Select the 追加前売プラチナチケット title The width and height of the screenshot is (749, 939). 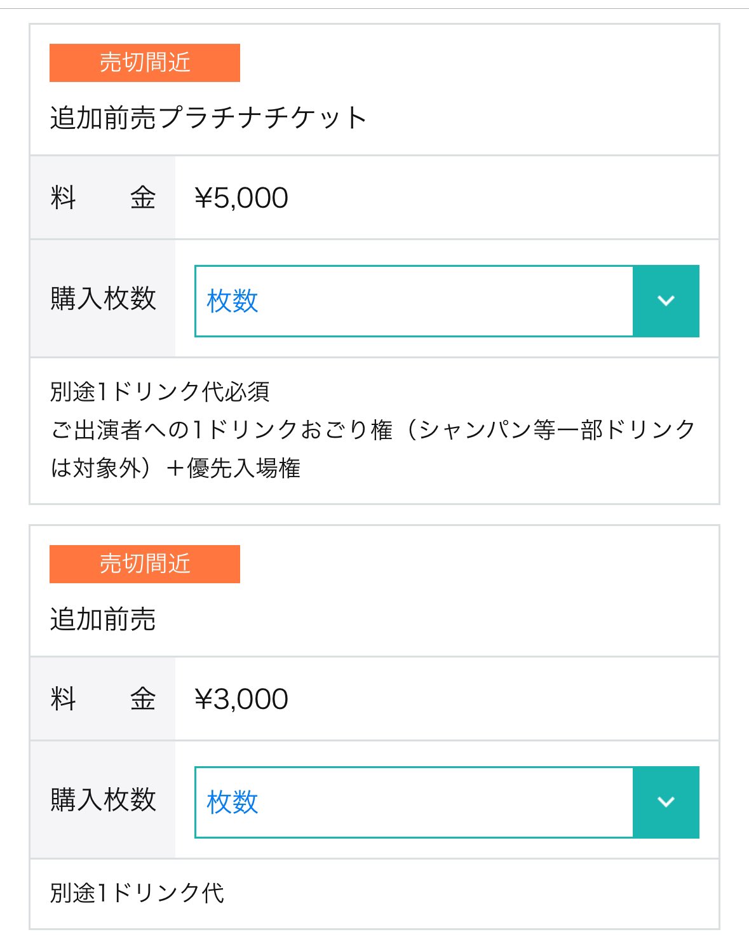coord(208,118)
